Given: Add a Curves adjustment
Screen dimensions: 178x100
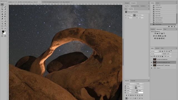Looking at the screenshot, I should point(160,33).
